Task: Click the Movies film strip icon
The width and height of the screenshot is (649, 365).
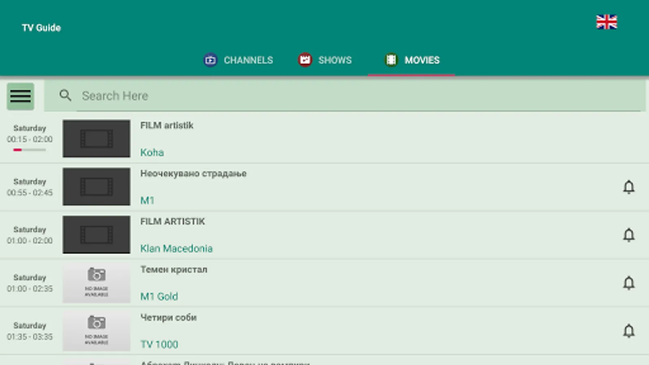Action: (391, 60)
